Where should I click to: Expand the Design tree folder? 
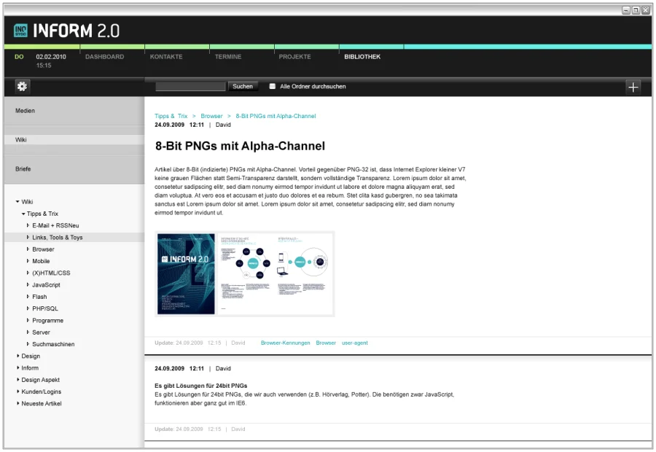point(17,356)
